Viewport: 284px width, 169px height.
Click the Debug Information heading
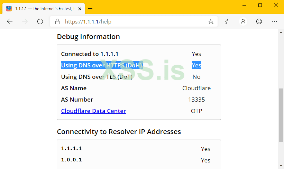pos(88,37)
